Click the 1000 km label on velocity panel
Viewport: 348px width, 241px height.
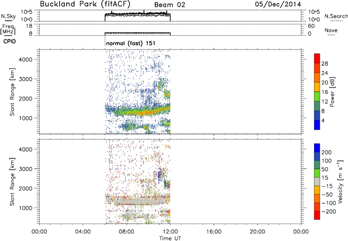point(26,208)
